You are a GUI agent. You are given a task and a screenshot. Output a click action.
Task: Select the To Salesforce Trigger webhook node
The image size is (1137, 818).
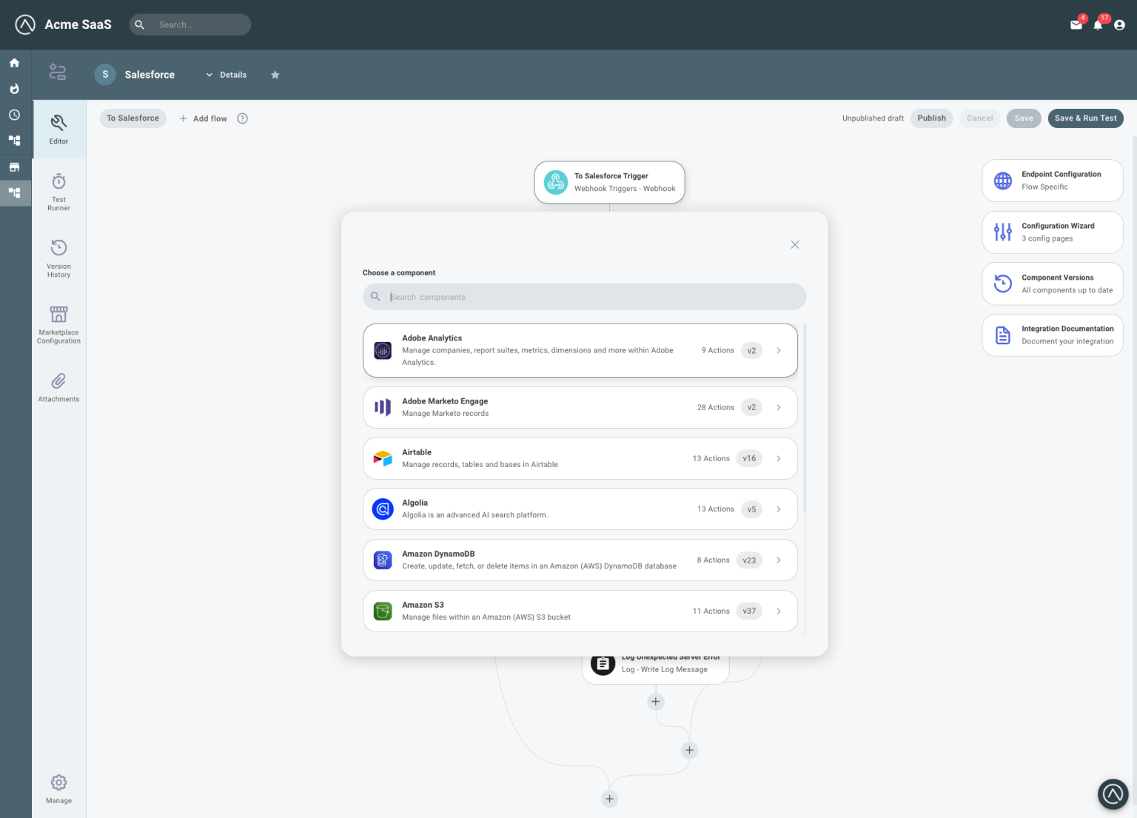coord(609,182)
